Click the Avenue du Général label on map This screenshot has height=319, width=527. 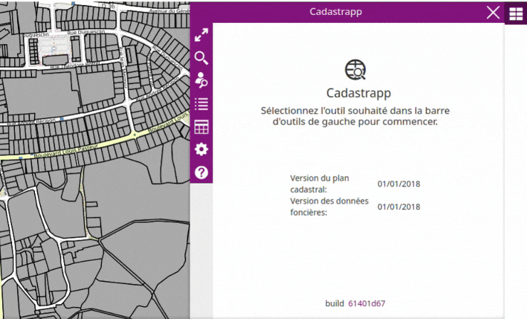click(x=169, y=11)
